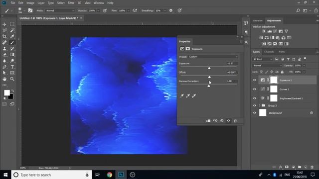Open brush settings panel icon in options bar
The height and width of the screenshot is (179, 319).
30,10
